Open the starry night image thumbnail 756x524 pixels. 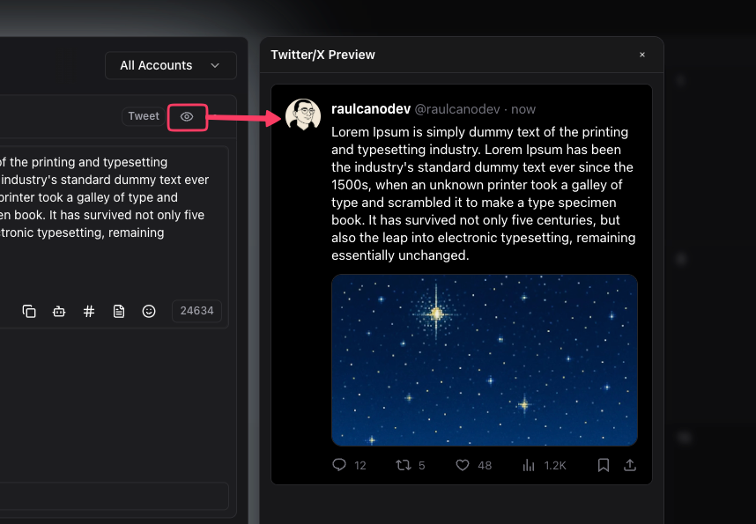tap(485, 360)
